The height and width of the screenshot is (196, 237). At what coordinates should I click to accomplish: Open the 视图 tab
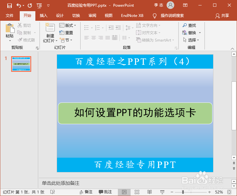coord(109,15)
